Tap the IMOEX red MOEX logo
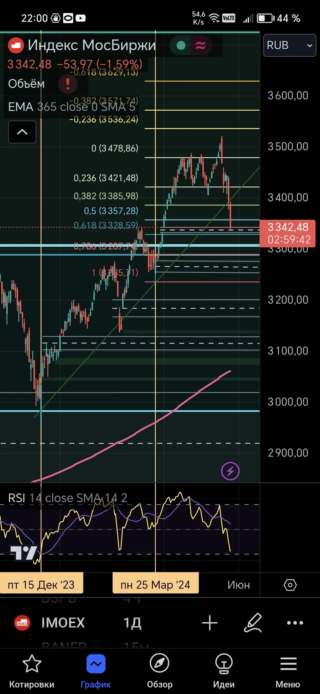The image size is (320, 694). (x=22, y=623)
